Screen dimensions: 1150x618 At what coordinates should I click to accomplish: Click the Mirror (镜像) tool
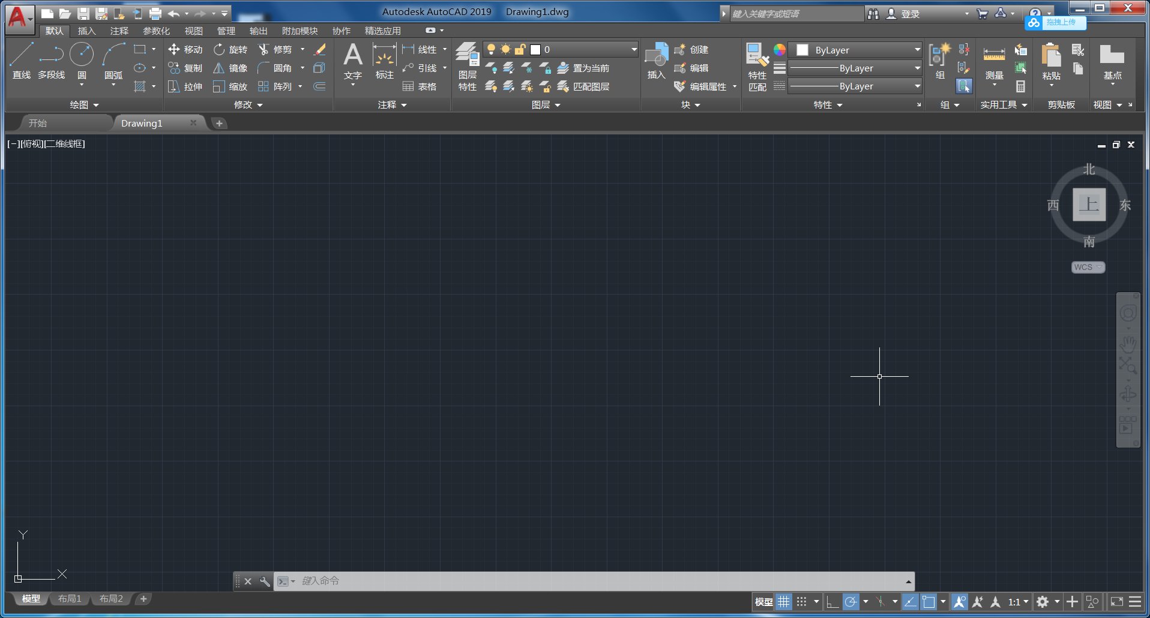[x=230, y=68]
